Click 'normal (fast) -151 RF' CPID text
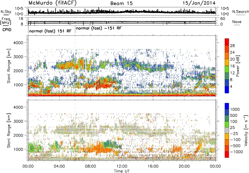Viewport: 249px width, 173px height. tap(99, 28)
